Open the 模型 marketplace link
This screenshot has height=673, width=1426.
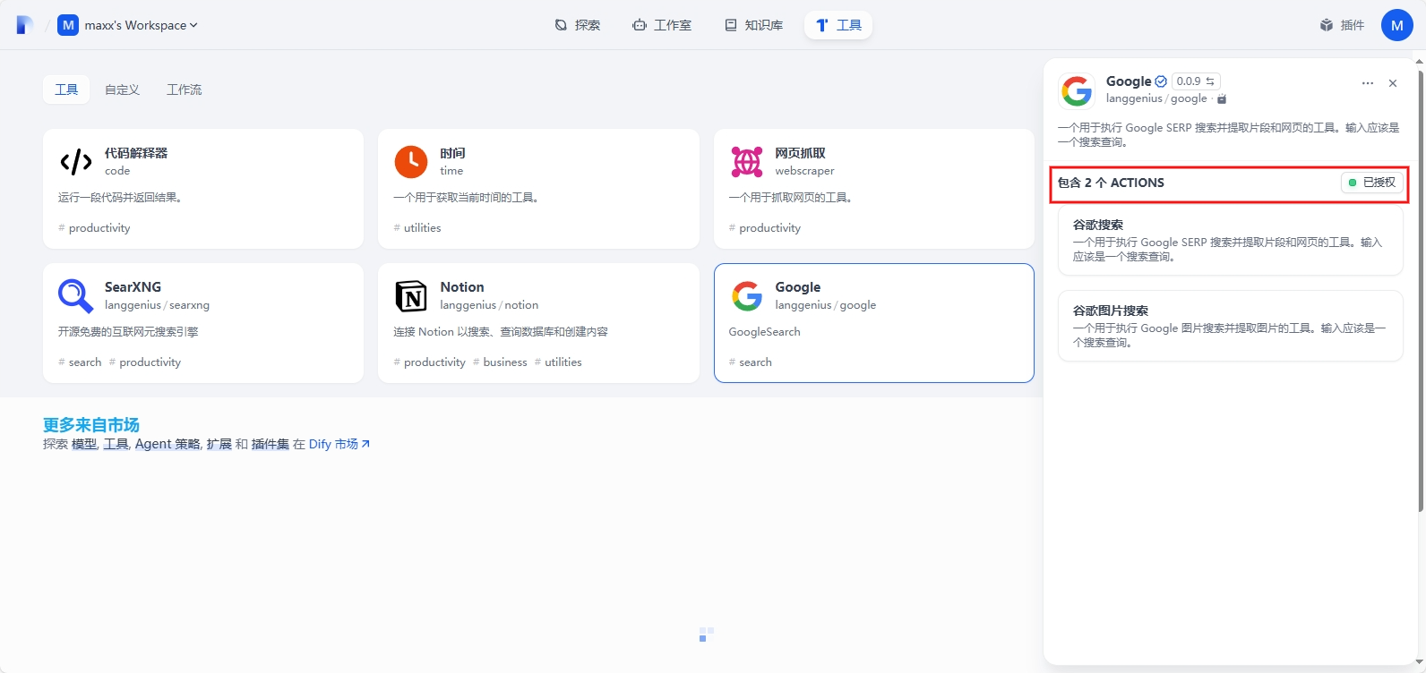coord(84,444)
